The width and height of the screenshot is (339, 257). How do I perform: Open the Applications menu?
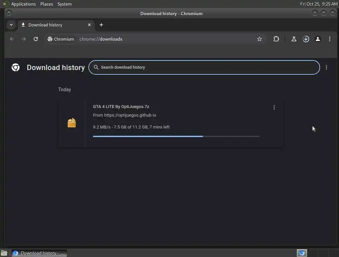(24, 4)
